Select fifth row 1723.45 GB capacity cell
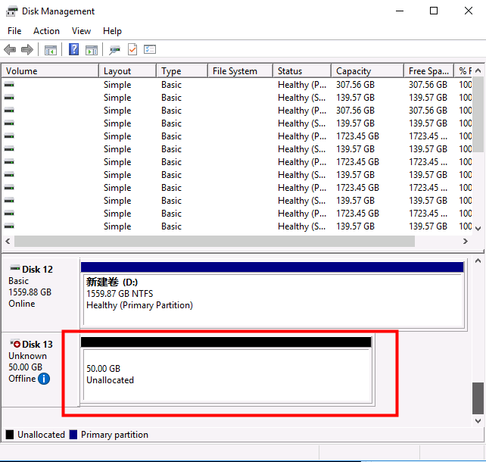 [357, 136]
